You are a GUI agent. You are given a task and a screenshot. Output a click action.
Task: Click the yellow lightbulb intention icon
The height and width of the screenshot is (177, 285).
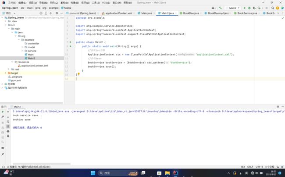78,74
